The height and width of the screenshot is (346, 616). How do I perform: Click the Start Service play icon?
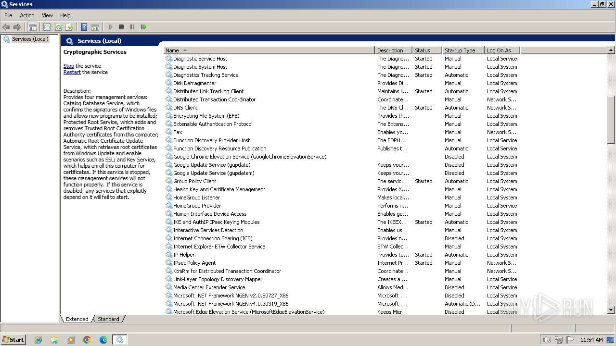pyautogui.click(x=111, y=27)
